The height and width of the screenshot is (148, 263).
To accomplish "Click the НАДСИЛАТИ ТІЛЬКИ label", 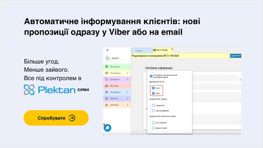I will 158,99.
